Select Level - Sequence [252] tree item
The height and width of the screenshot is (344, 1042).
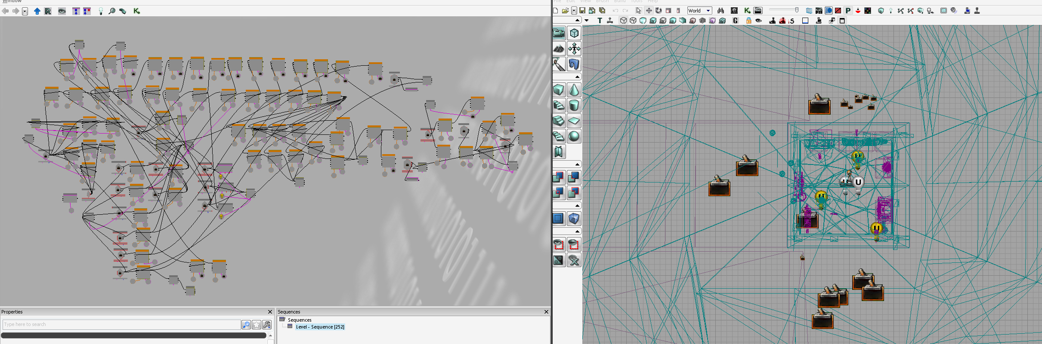(320, 327)
